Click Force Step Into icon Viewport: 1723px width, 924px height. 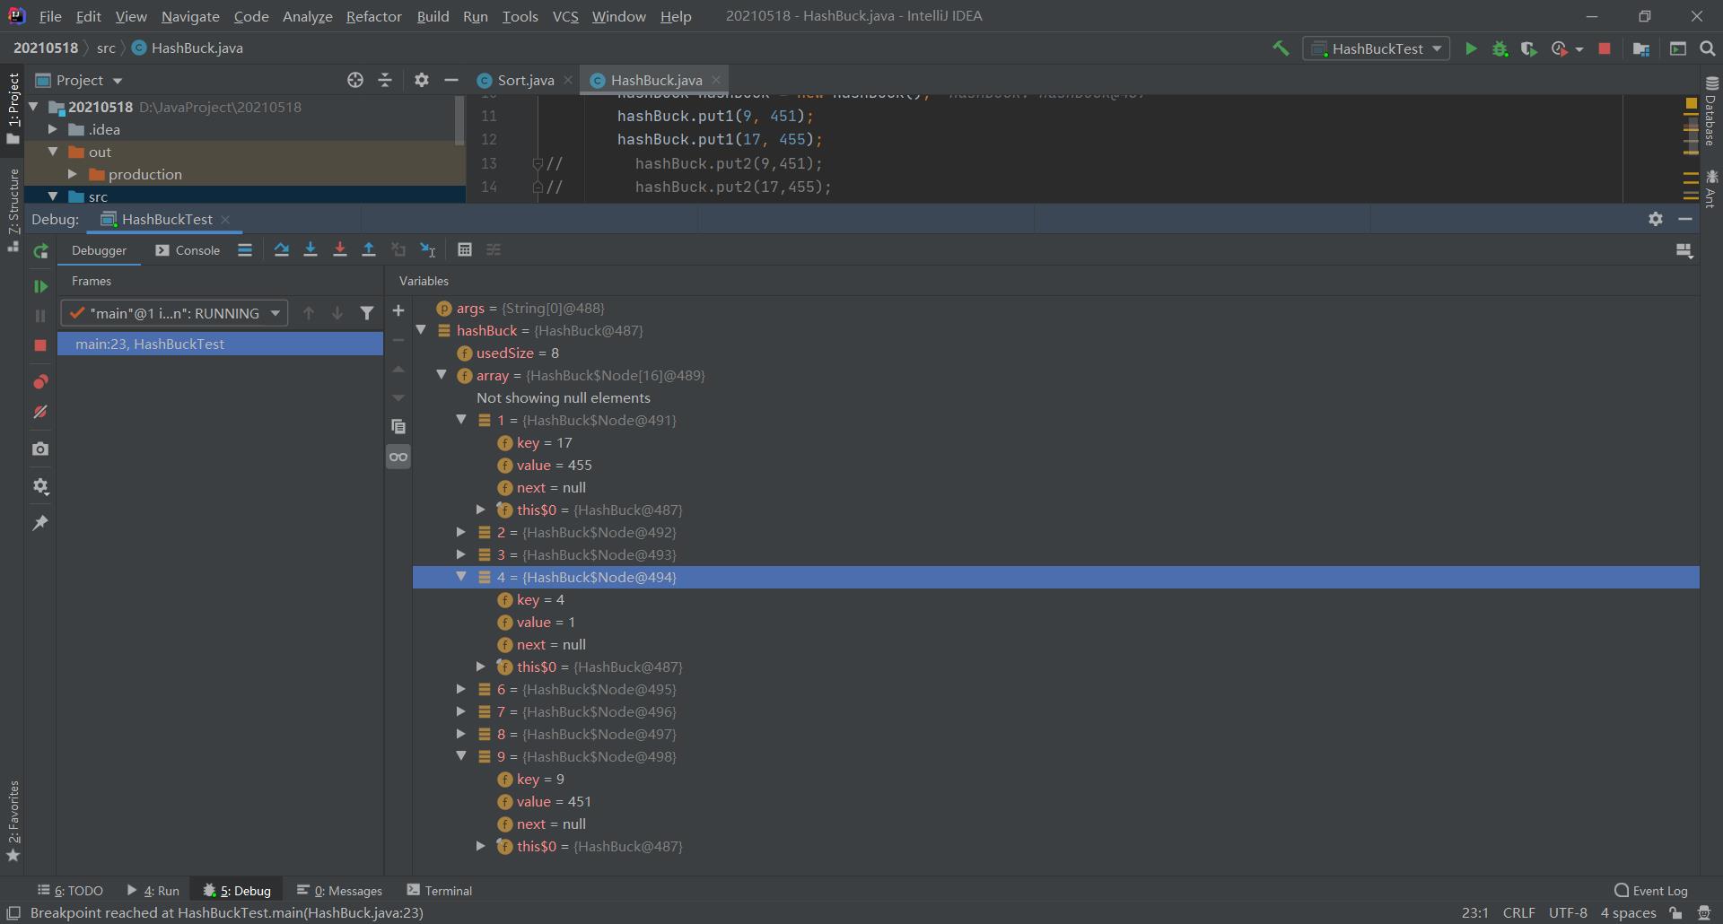[339, 250]
